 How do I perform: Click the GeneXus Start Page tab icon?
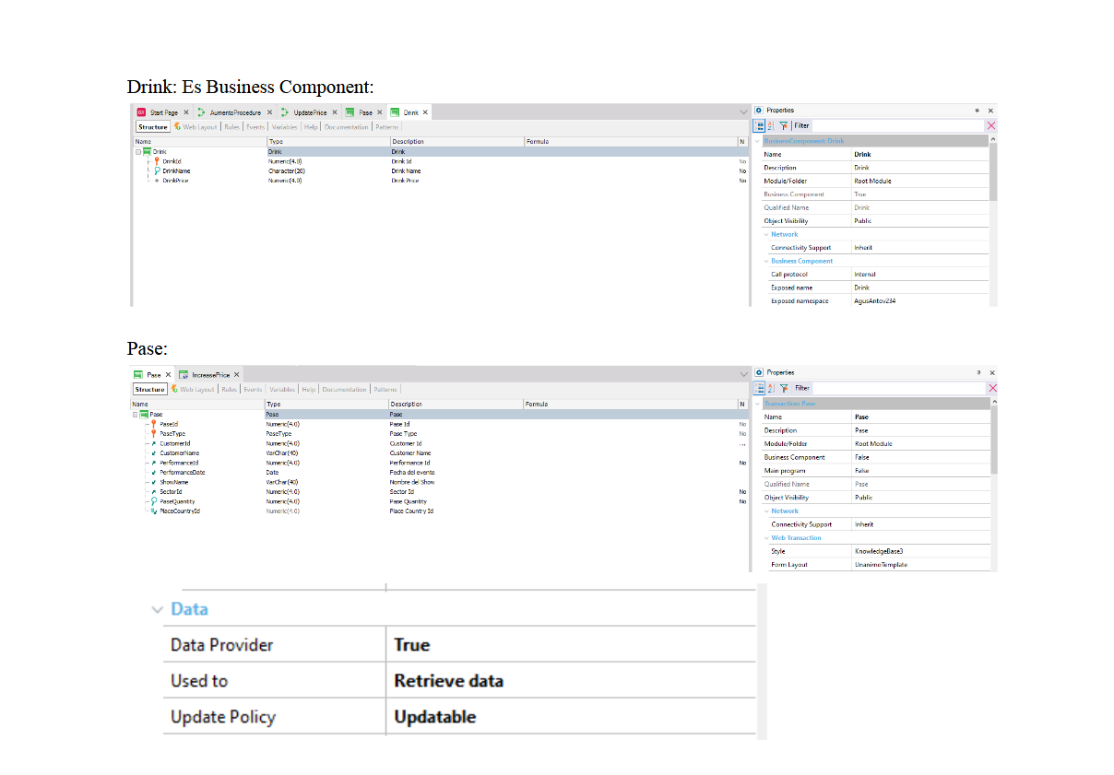[141, 112]
